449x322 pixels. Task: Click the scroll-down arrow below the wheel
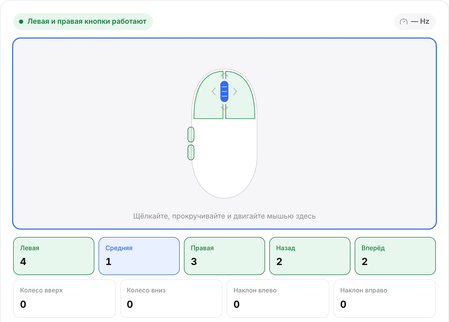coord(224,108)
